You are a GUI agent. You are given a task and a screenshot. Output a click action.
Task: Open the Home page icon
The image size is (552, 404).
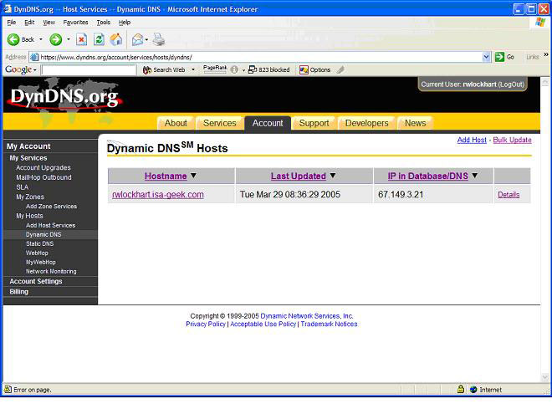pyautogui.click(x=116, y=39)
